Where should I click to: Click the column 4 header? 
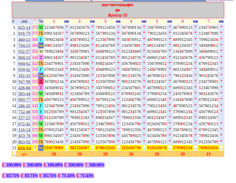point(131,21)
